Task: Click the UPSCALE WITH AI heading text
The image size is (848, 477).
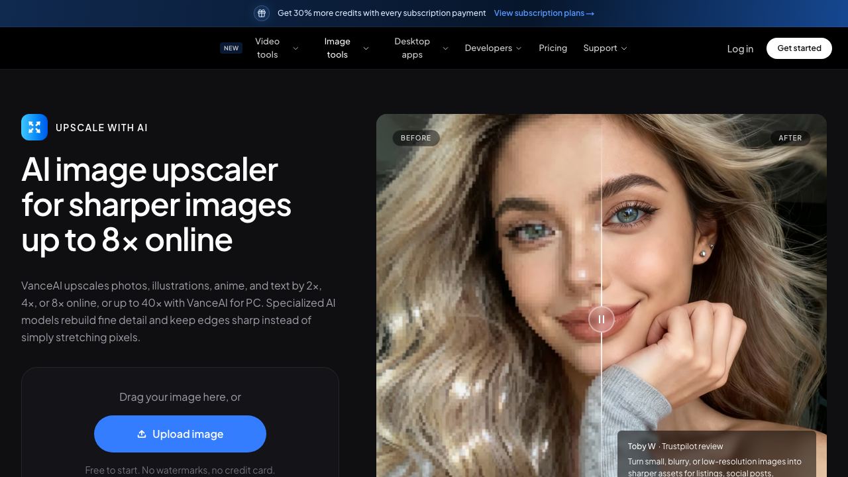Action: coord(102,128)
